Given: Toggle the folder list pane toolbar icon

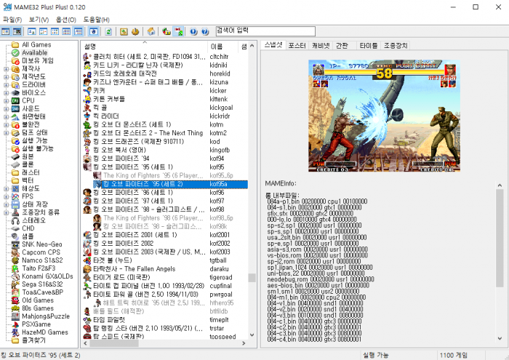Looking at the screenshot, I should [6, 31].
